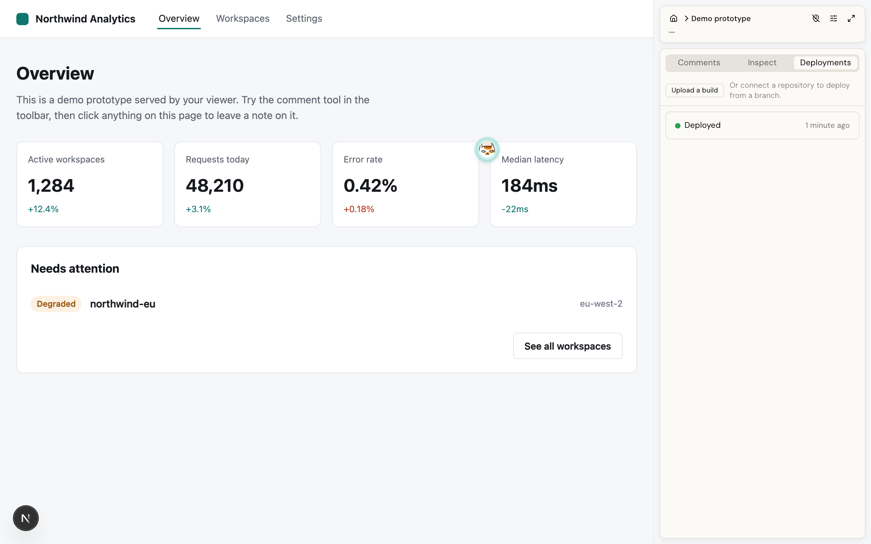
Task: Click the home icon in breadcrumb
Action: click(x=673, y=18)
